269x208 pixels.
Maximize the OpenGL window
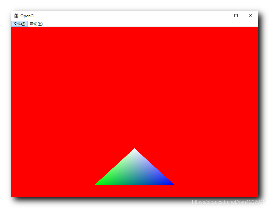[x=236, y=16]
